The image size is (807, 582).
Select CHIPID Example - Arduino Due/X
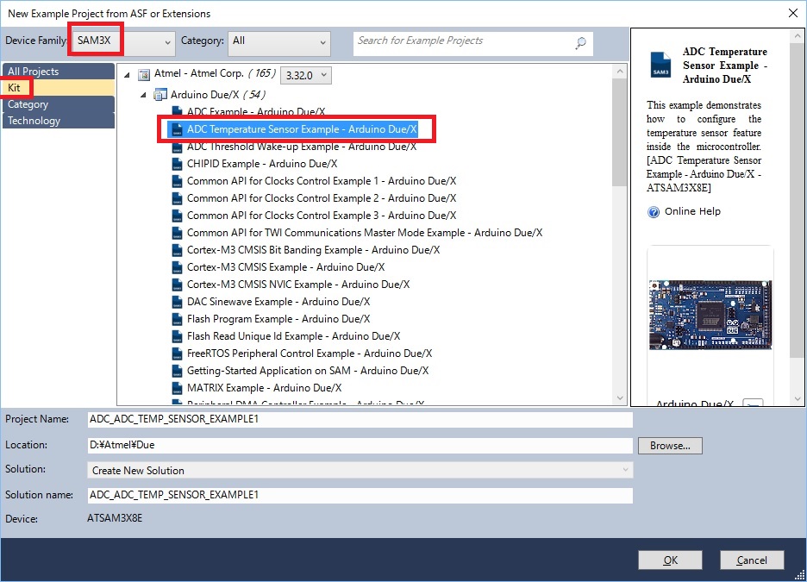coord(262,164)
